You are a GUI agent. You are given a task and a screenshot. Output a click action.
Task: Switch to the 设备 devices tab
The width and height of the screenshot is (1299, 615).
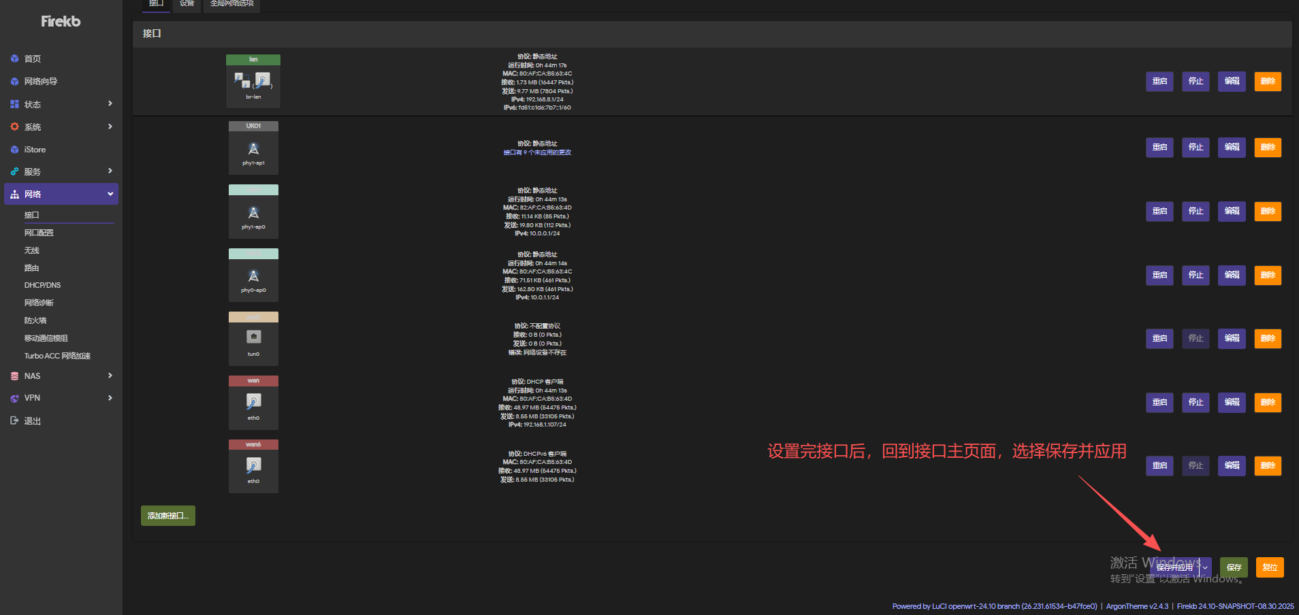coord(187,4)
